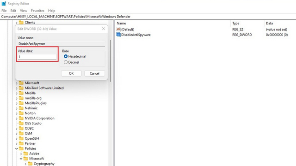Expand the OpenSSH key
This screenshot has height=166, width=296.
[17, 138]
